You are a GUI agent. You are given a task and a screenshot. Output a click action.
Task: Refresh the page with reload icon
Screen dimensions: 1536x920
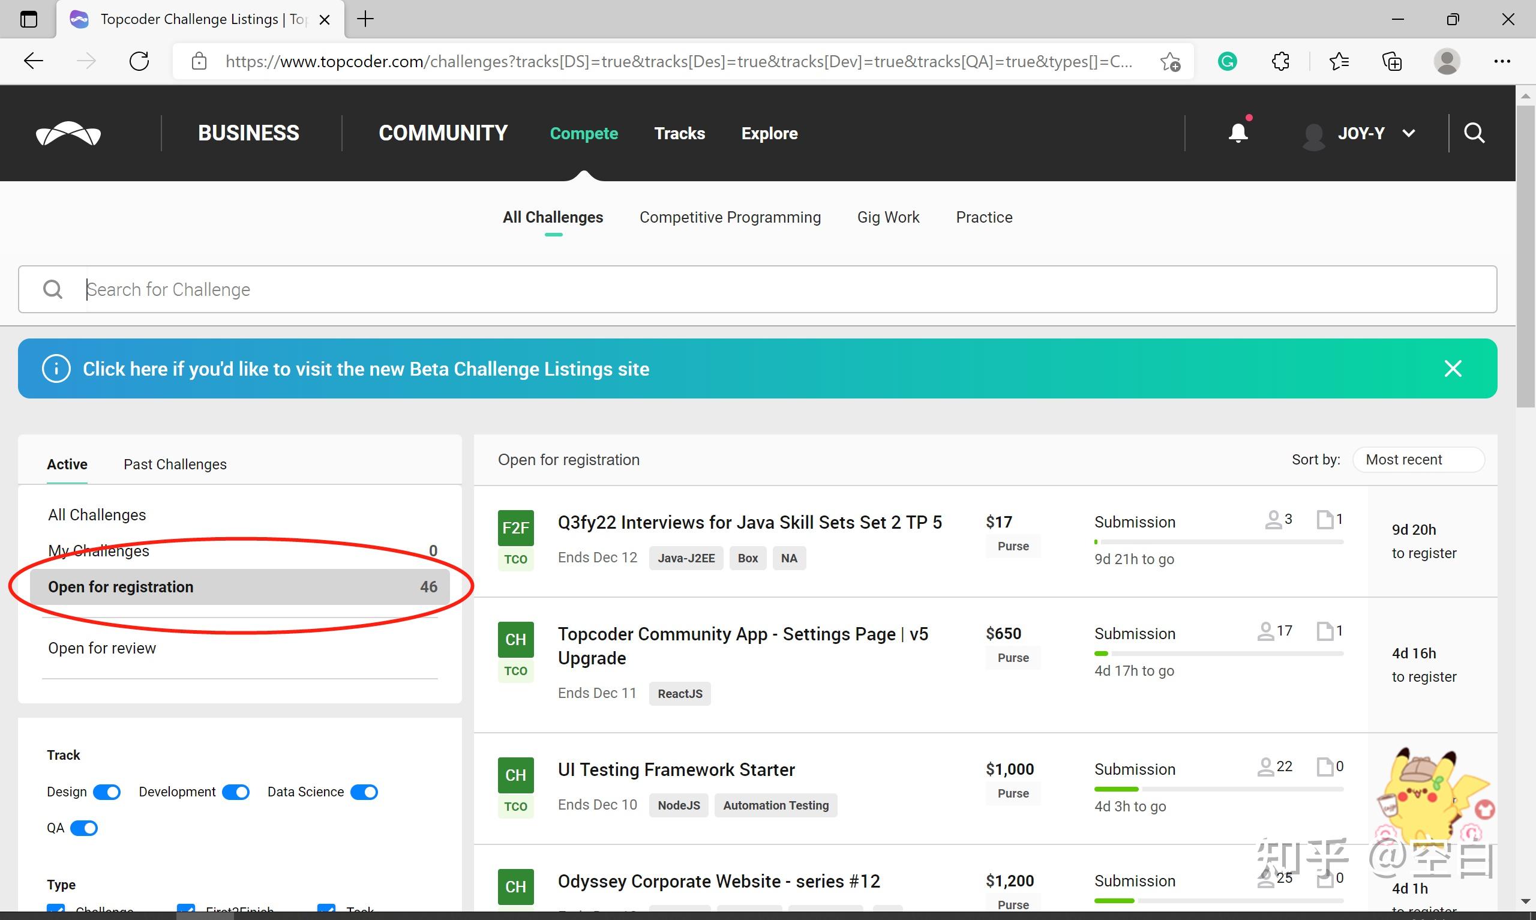coord(139,61)
